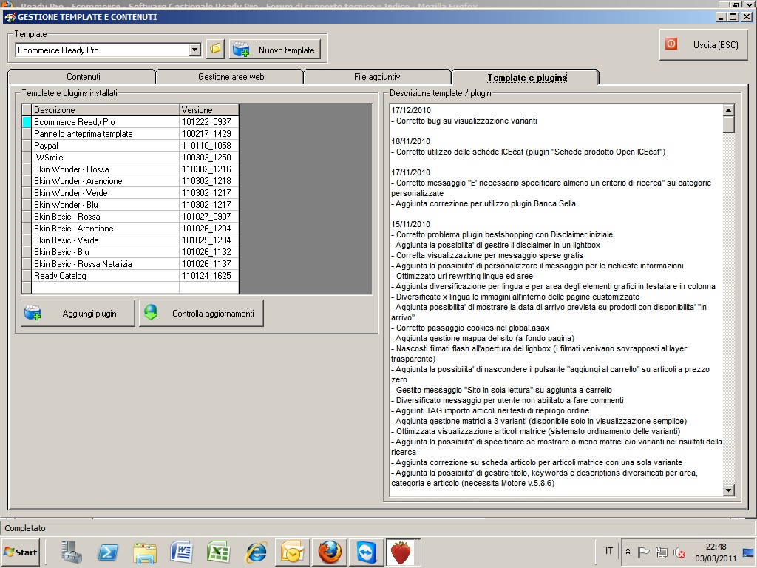
Task: Click the Template field showing Ecommerce Ready Pro
Action: pyautogui.click(x=102, y=50)
